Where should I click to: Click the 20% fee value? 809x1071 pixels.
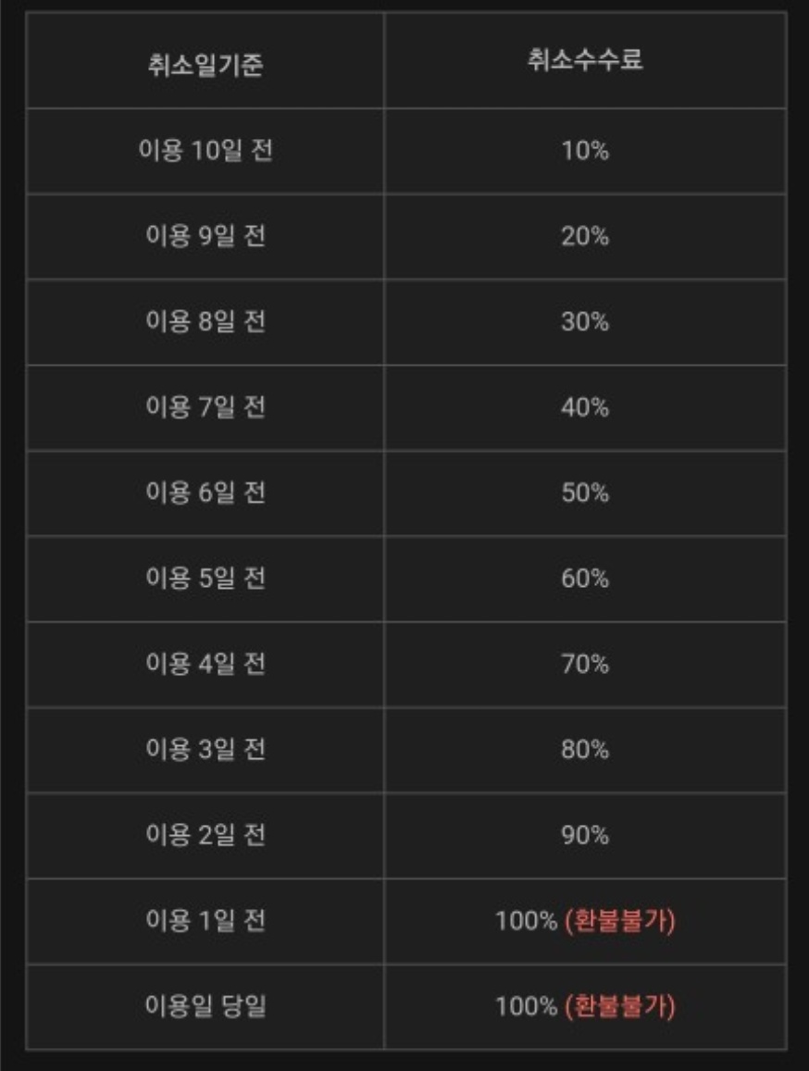point(585,236)
